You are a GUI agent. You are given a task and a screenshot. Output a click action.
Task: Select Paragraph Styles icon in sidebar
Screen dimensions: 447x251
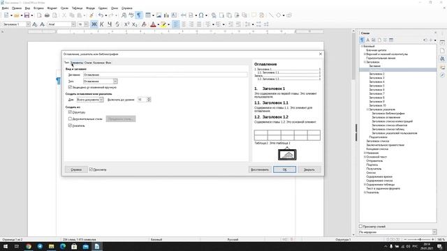[x=362, y=40]
